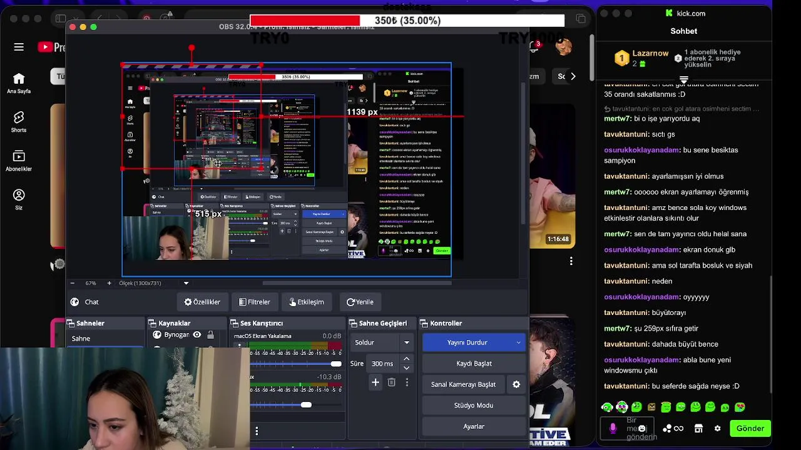801x450 pixels.
Task: Open scene transition three-dot options
Action: 407,382
